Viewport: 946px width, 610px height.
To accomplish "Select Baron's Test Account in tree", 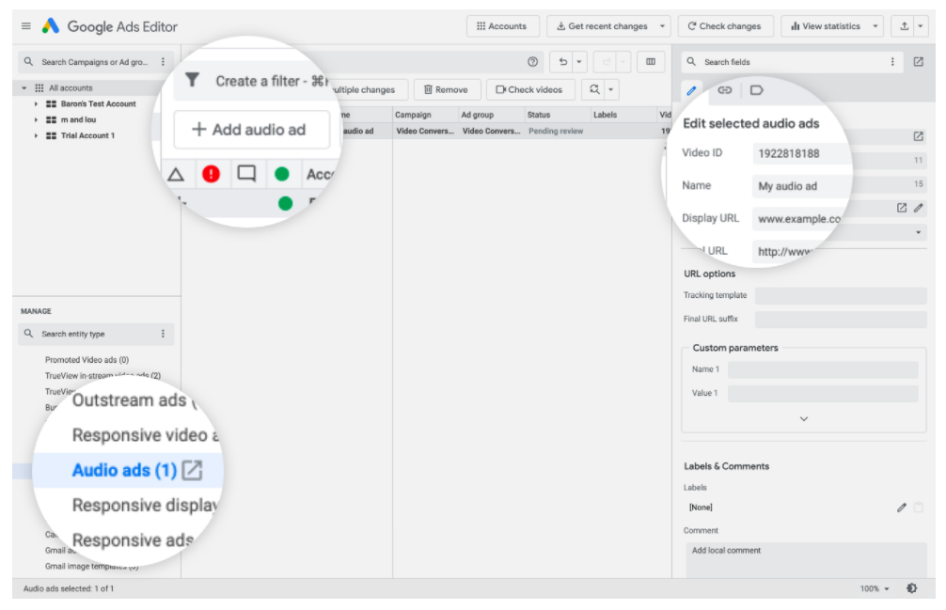I will tap(98, 103).
